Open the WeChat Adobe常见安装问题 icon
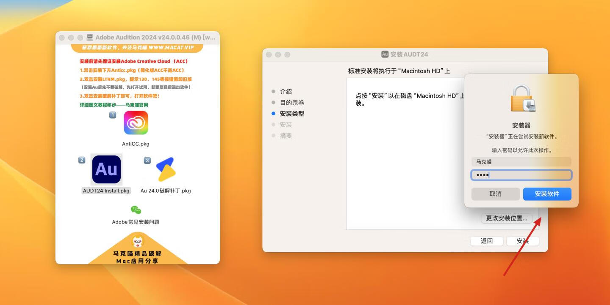This screenshot has height=305, width=610. [136, 210]
